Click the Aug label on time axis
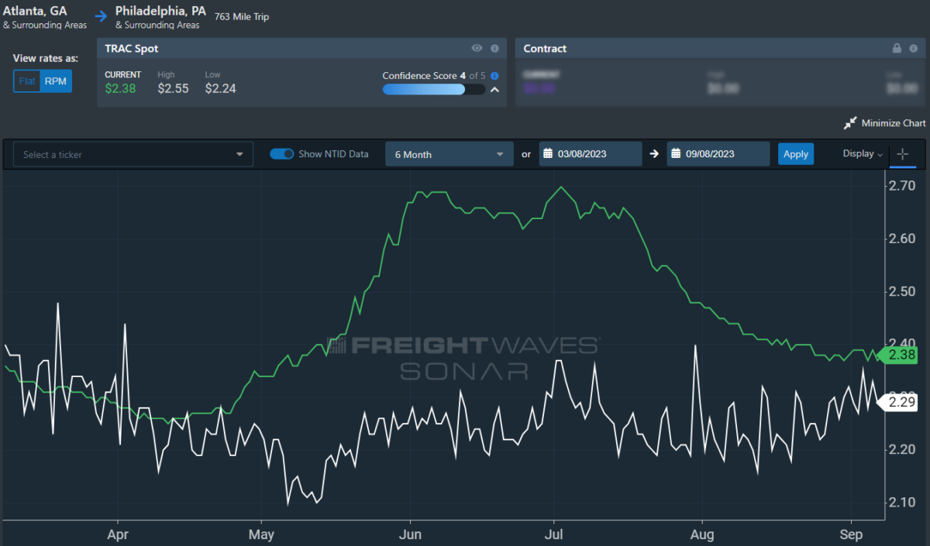 [x=702, y=534]
